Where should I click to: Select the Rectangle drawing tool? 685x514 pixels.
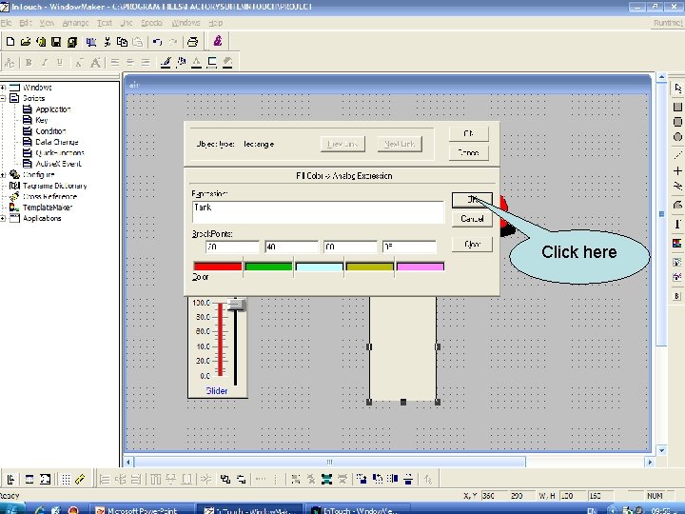[677, 107]
